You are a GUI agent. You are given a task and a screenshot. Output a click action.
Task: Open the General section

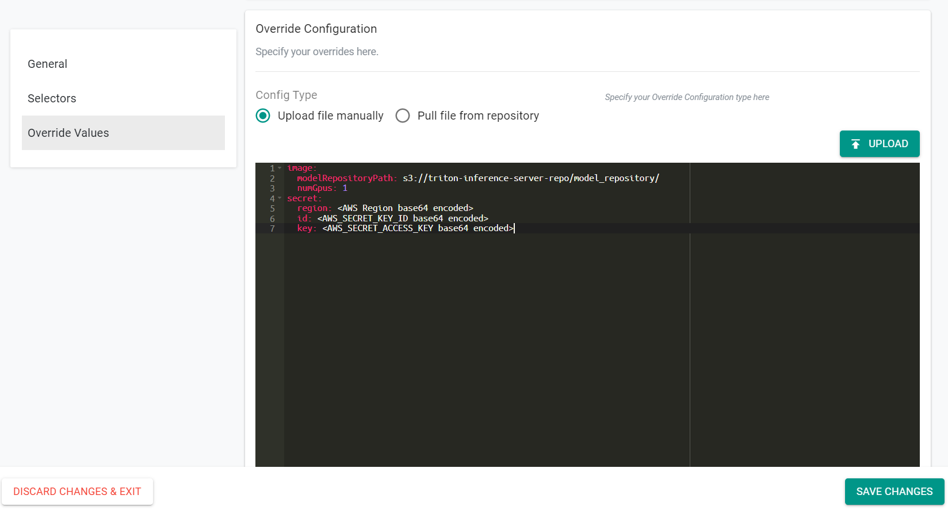coord(123,64)
